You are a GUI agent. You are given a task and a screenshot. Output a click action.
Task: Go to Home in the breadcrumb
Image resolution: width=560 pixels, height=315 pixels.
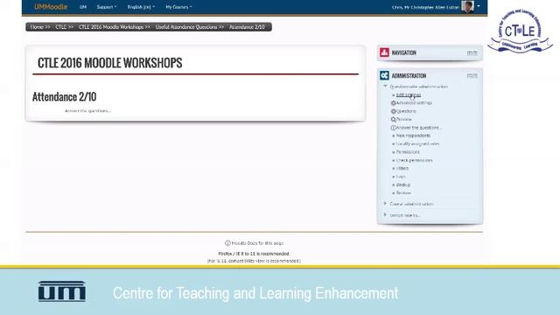point(37,27)
